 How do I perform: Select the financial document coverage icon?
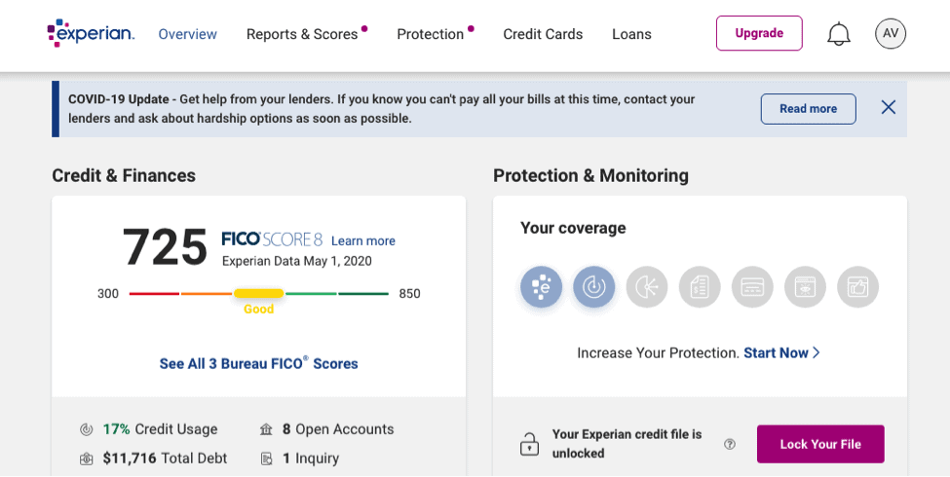coord(700,287)
